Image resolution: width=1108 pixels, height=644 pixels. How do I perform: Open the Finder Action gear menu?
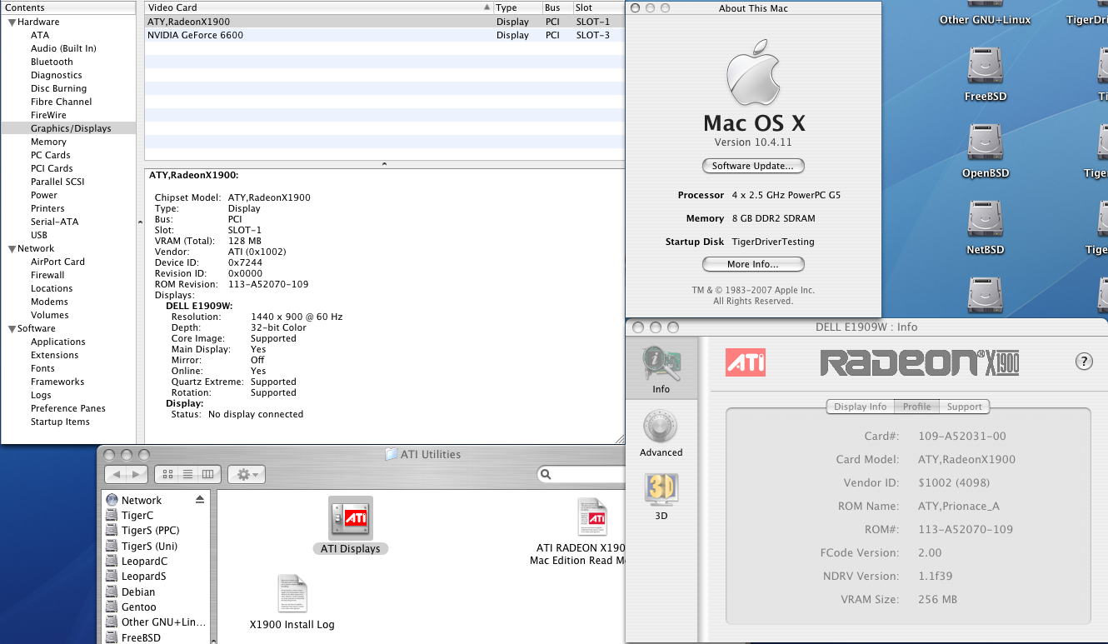246,474
